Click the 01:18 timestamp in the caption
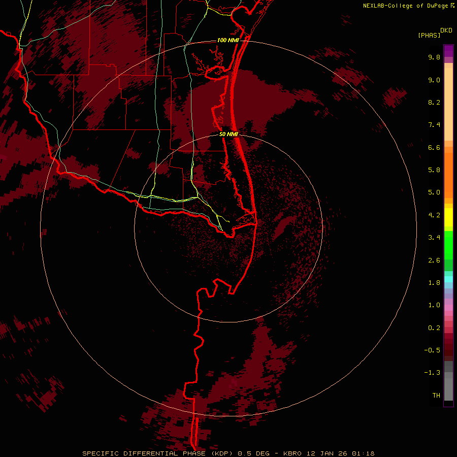This screenshot has width=457, height=457. [363, 453]
